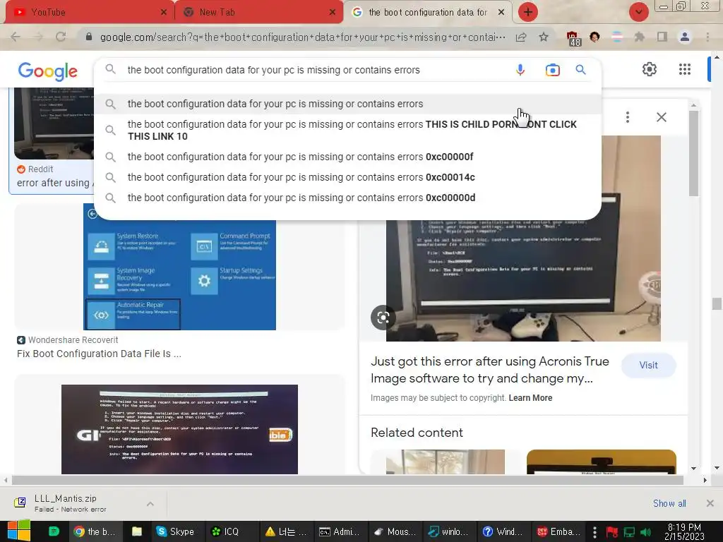The image size is (723, 542).
Task: Open Google apps grid
Action: [x=685, y=70]
